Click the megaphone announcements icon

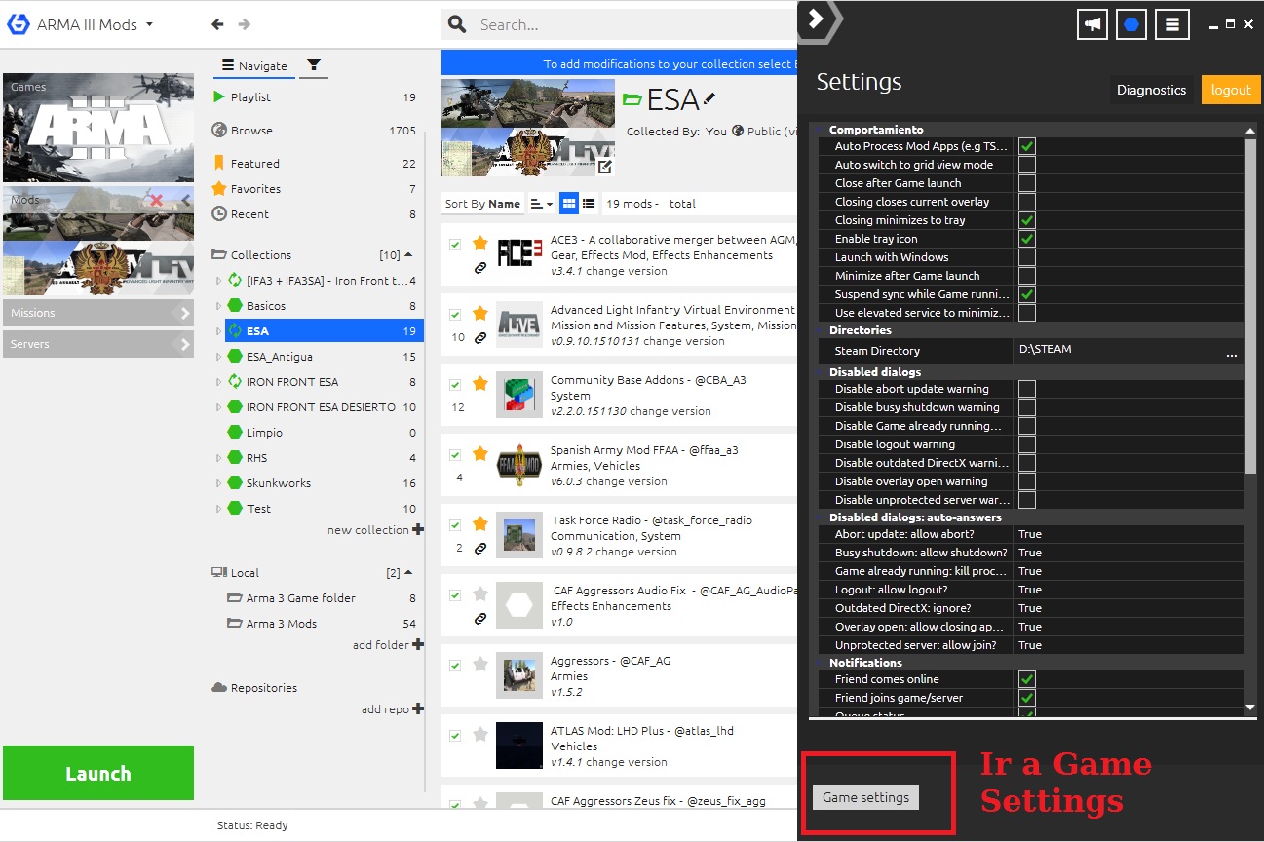pyautogui.click(x=1092, y=24)
